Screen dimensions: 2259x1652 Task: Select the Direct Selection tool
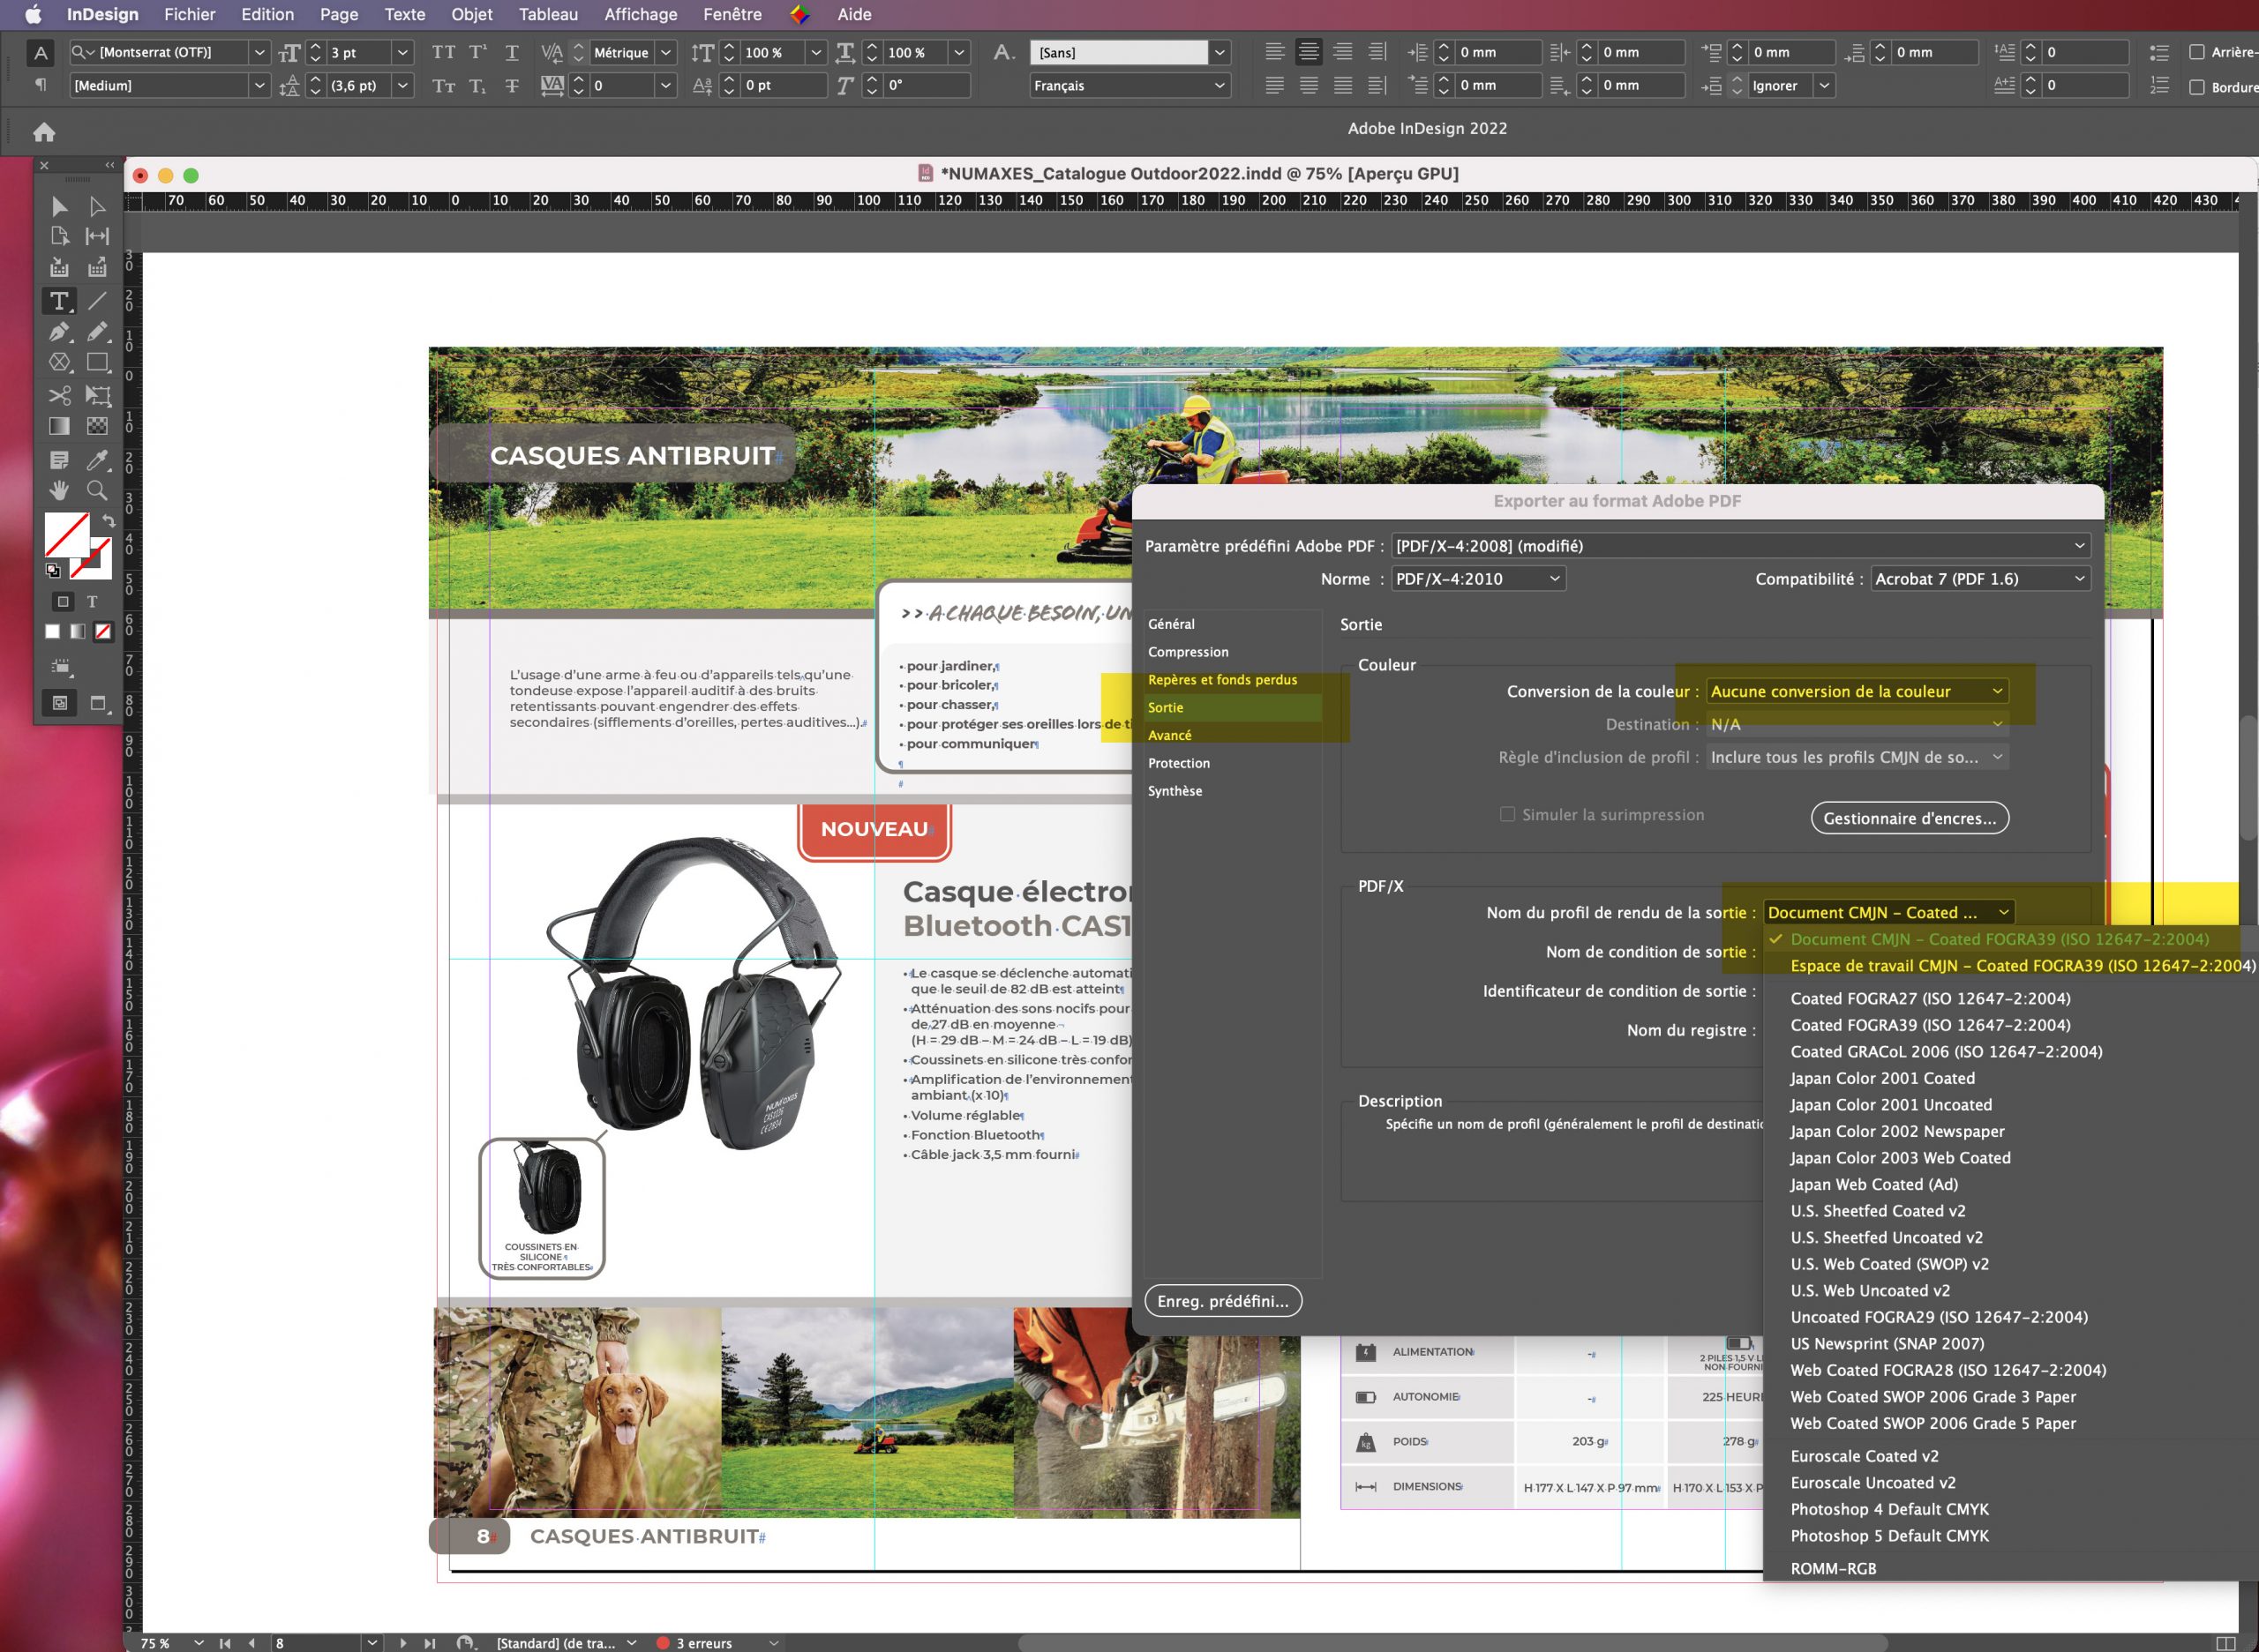click(97, 207)
